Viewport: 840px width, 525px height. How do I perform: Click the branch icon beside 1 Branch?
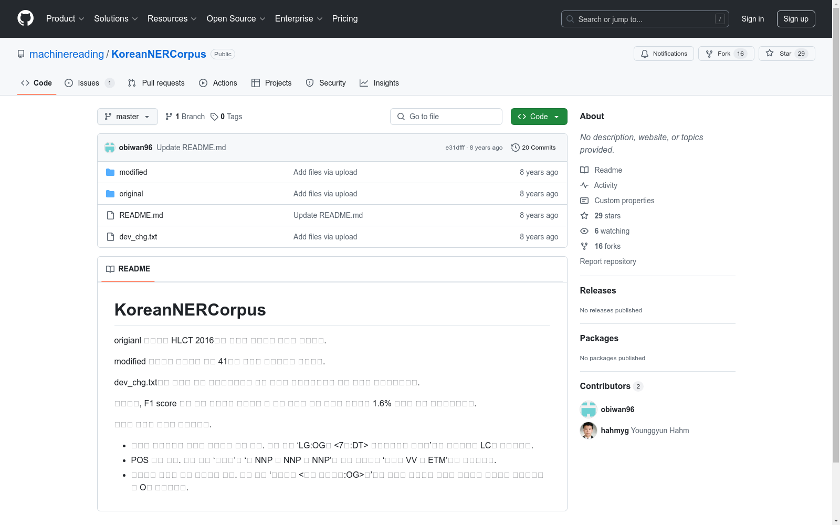(x=169, y=117)
